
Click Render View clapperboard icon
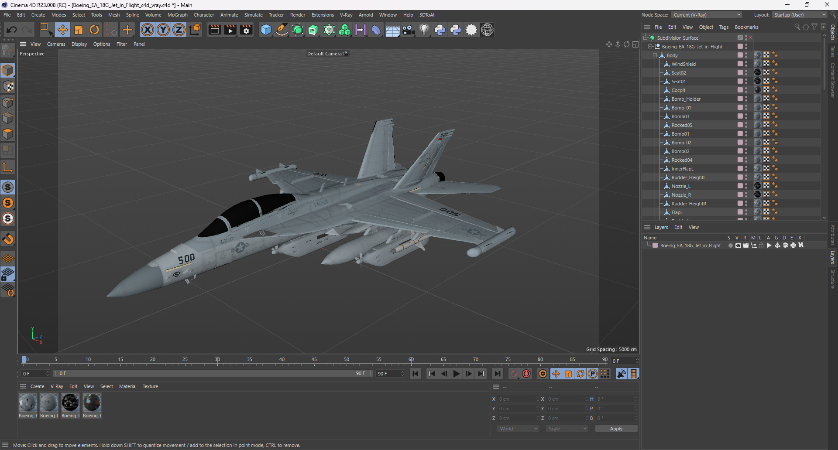click(214, 30)
